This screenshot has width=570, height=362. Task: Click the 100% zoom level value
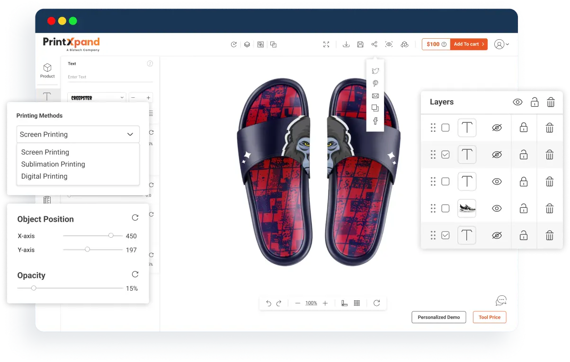311,303
